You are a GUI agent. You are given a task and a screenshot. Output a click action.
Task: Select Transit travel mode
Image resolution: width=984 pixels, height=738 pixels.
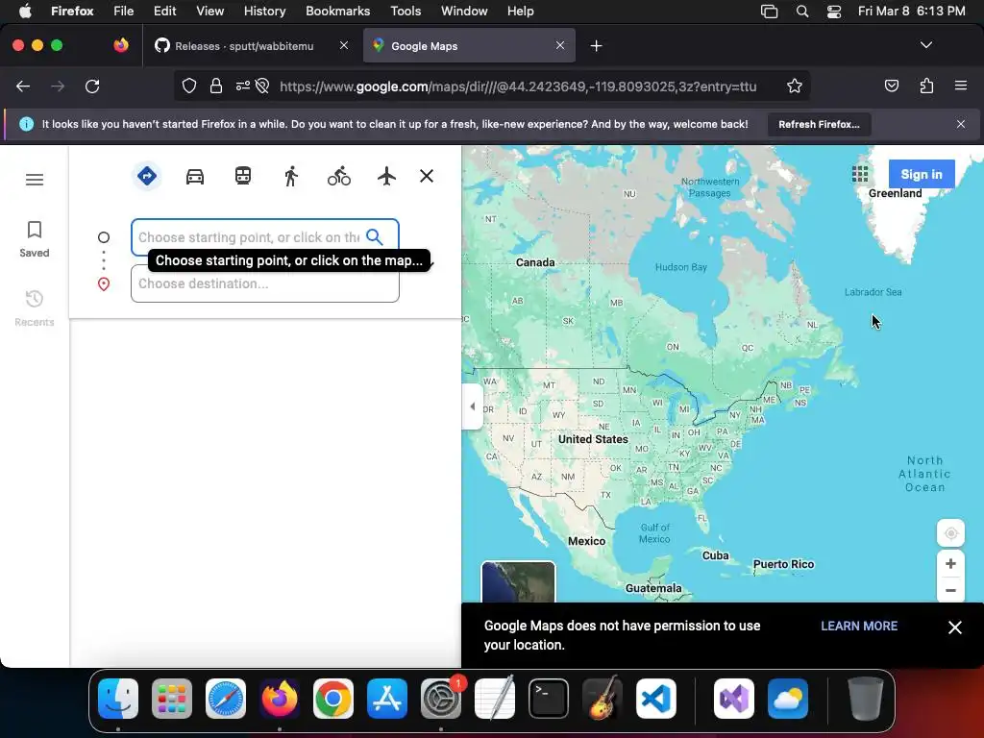pyautogui.click(x=243, y=176)
